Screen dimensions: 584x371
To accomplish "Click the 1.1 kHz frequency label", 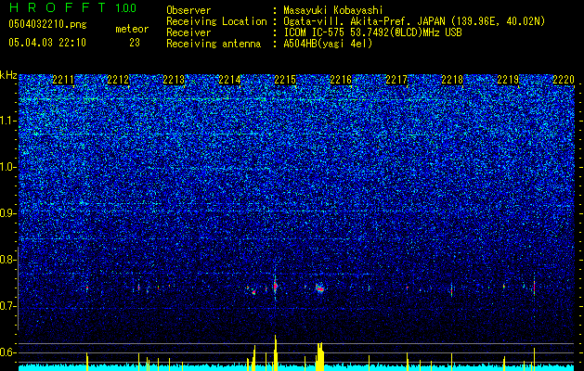I will (x=7, y=121).
